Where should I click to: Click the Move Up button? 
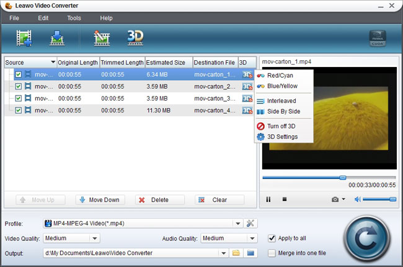tap(40, 200)
